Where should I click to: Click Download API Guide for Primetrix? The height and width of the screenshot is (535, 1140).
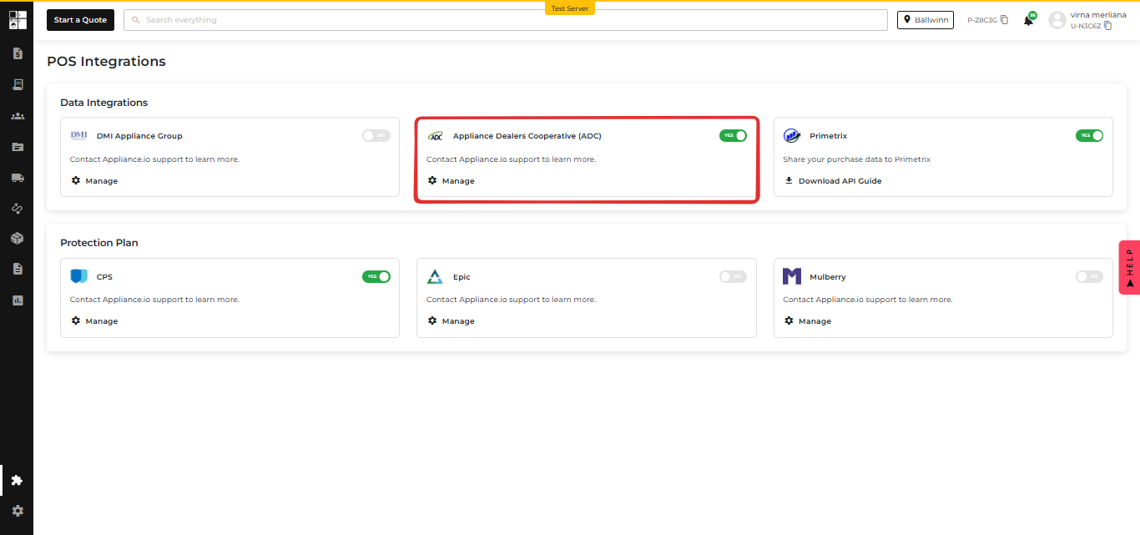(833, 180)
